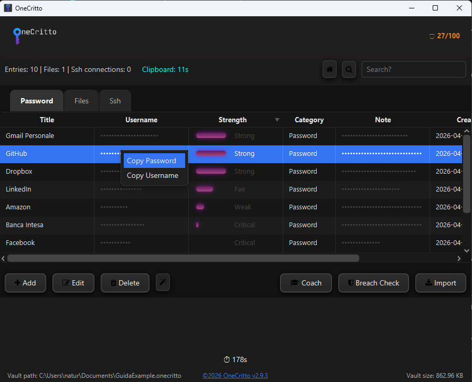Click the Import download button

pyautogui.click(x=440, y=283)
